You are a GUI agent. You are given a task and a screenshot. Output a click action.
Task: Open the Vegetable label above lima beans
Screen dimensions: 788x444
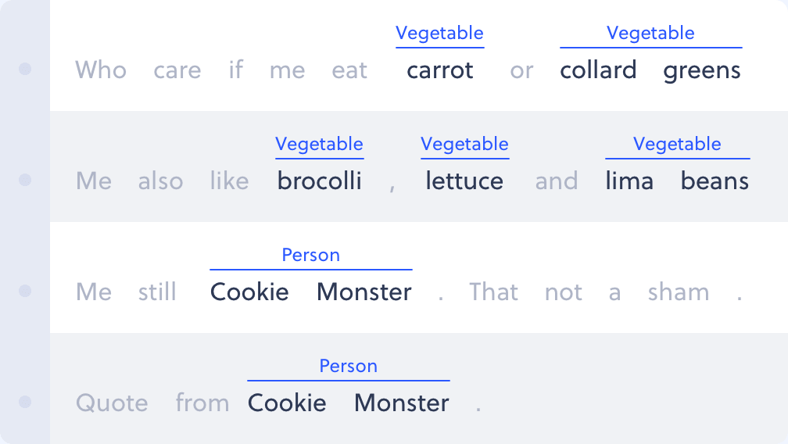tap(678, 144)
